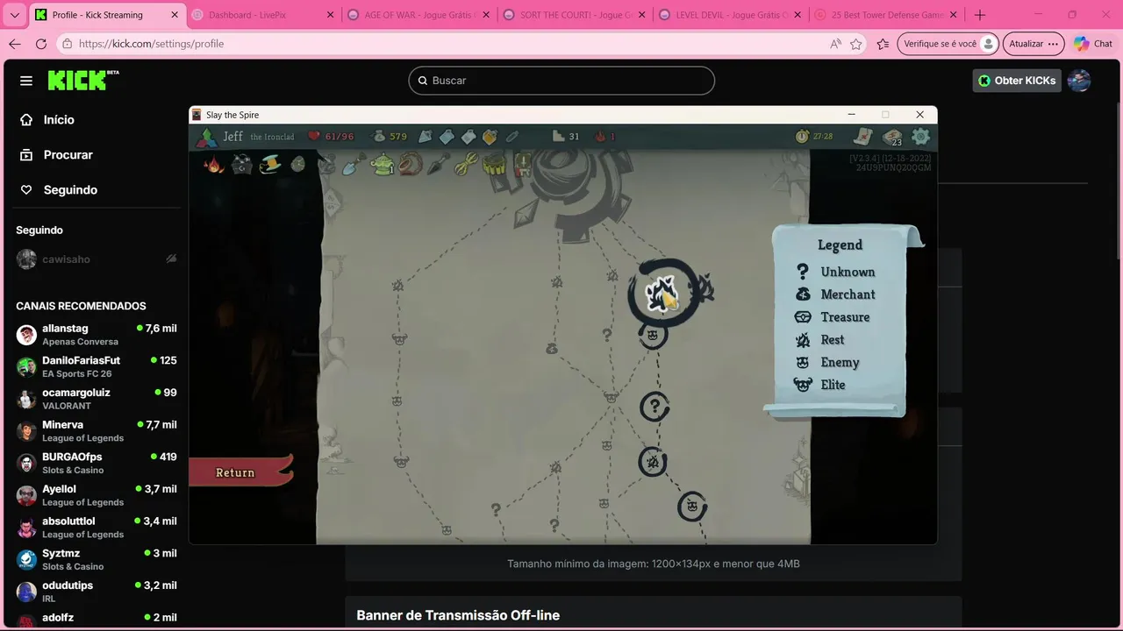Toggle hidden-eye icon next to cawisaho
The width and height of the screenshot is (1123, 631).
(x=171, y=259)
